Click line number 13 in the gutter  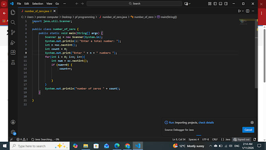25,69
